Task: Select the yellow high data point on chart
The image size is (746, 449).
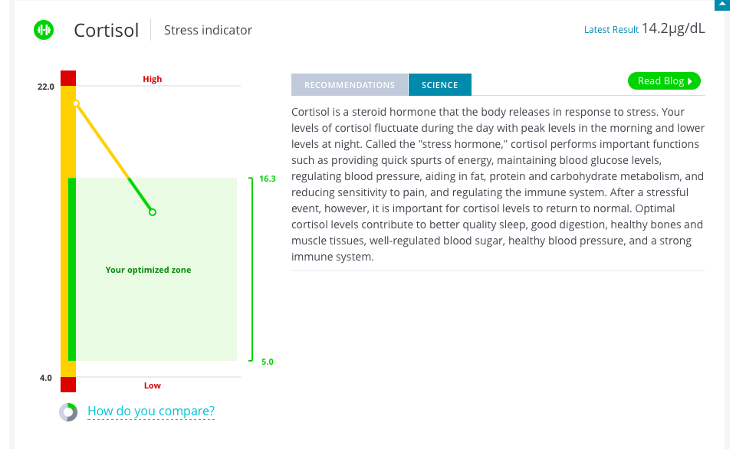Action: 76,103
